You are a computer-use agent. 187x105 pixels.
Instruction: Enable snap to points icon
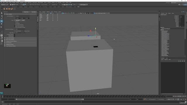pyautogui.click(x=34, y=5)
